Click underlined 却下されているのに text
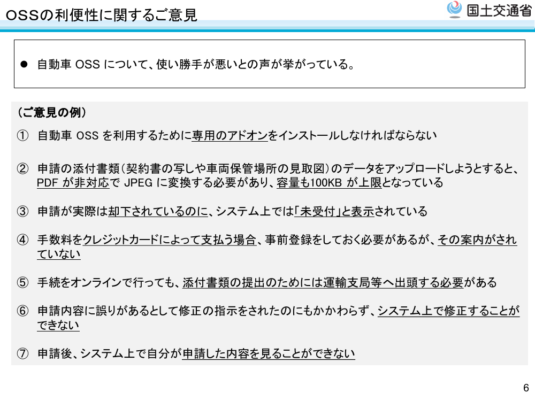This screenshot has width=535, height=401. pos(158,211)
